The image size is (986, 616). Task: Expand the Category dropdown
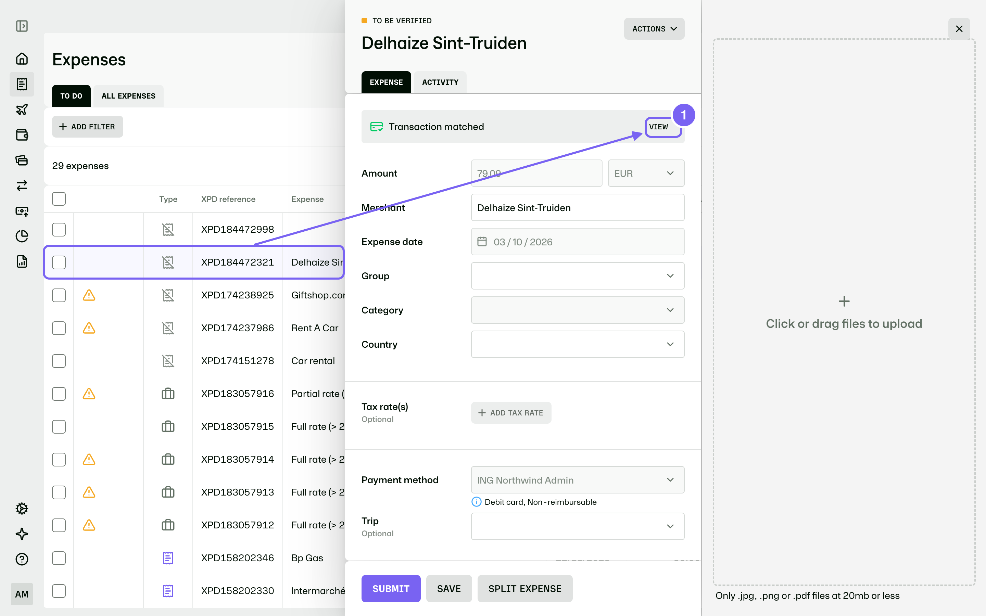577,310
